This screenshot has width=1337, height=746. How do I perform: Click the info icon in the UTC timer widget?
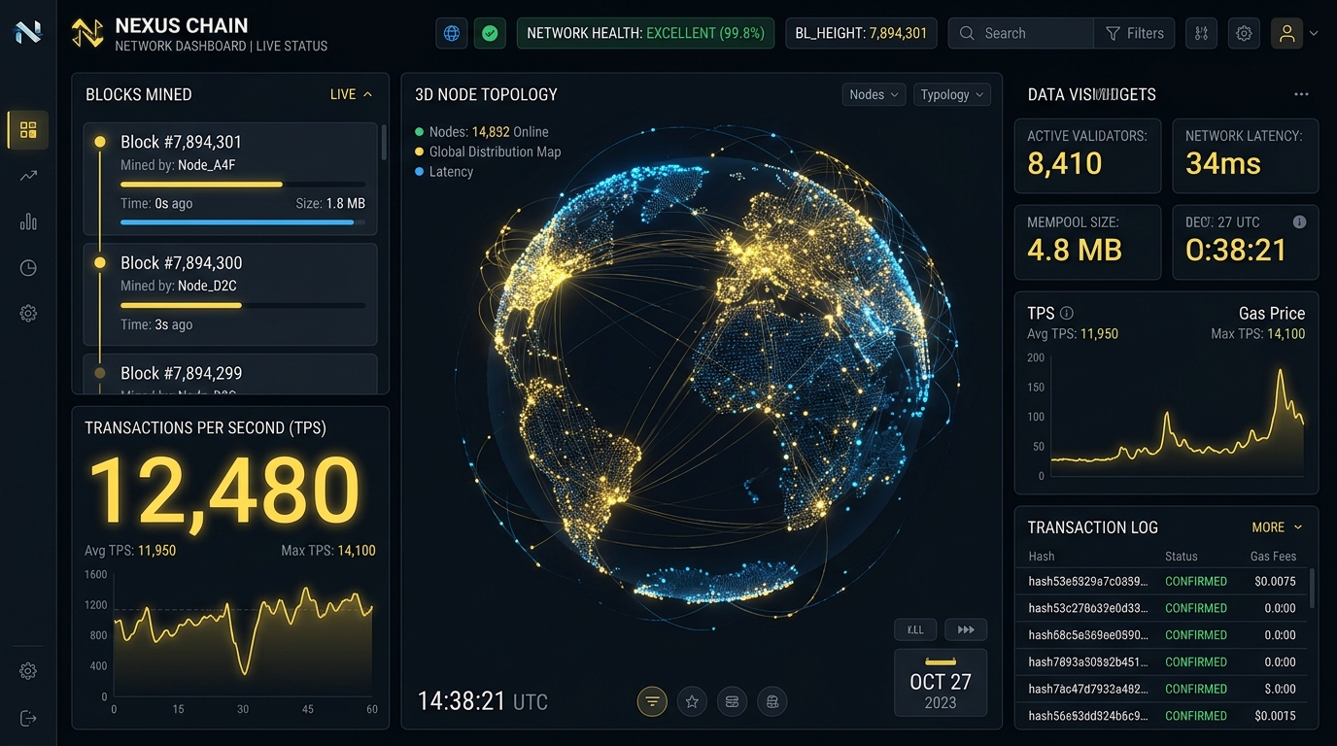(x=1299, y=221)
